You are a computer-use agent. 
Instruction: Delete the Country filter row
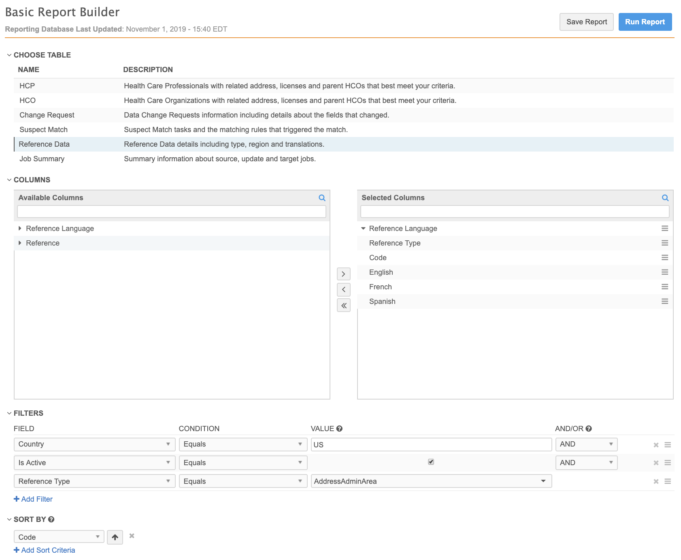click(x=656, y=445)
